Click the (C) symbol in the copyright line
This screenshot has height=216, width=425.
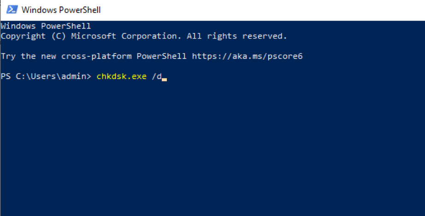pos(58,36)
